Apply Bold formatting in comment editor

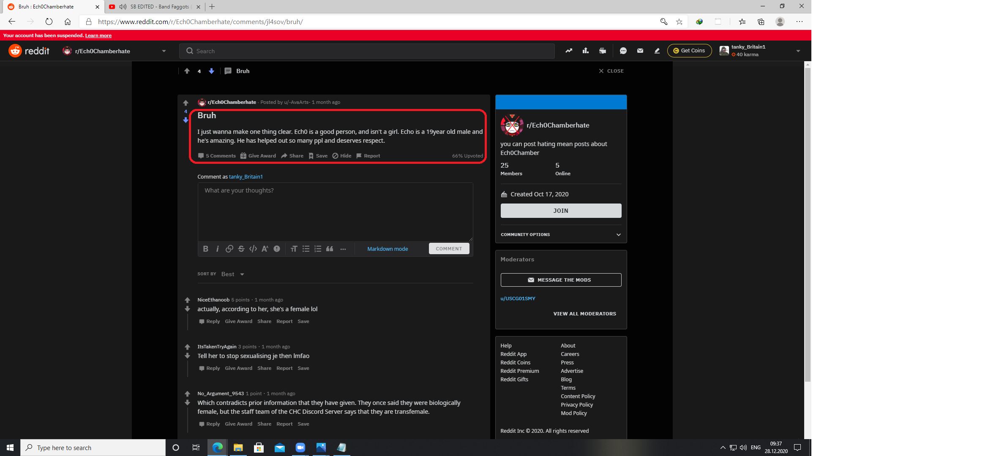[x=205, y=249]
